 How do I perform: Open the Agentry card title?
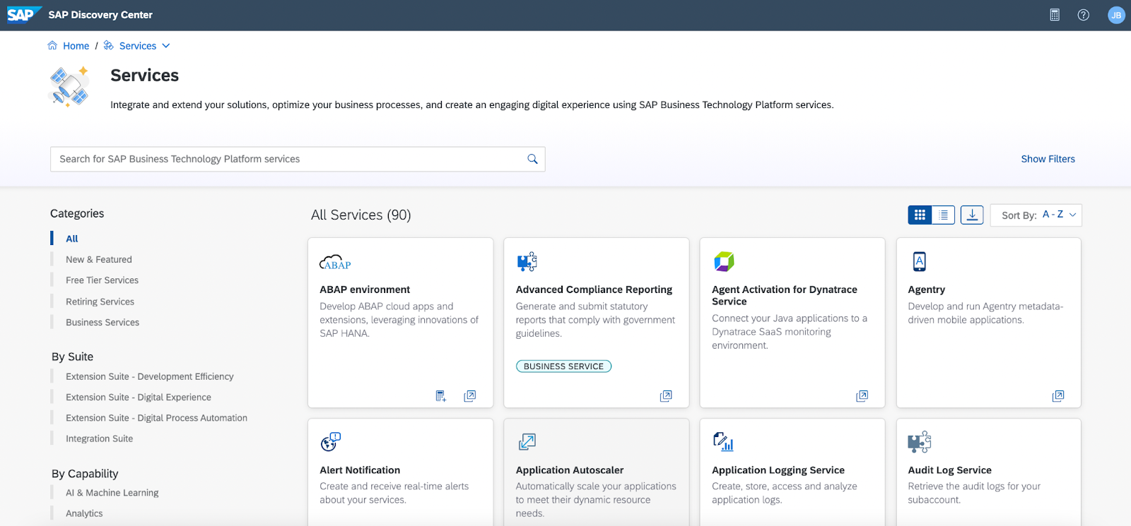[x=926, y=289]
